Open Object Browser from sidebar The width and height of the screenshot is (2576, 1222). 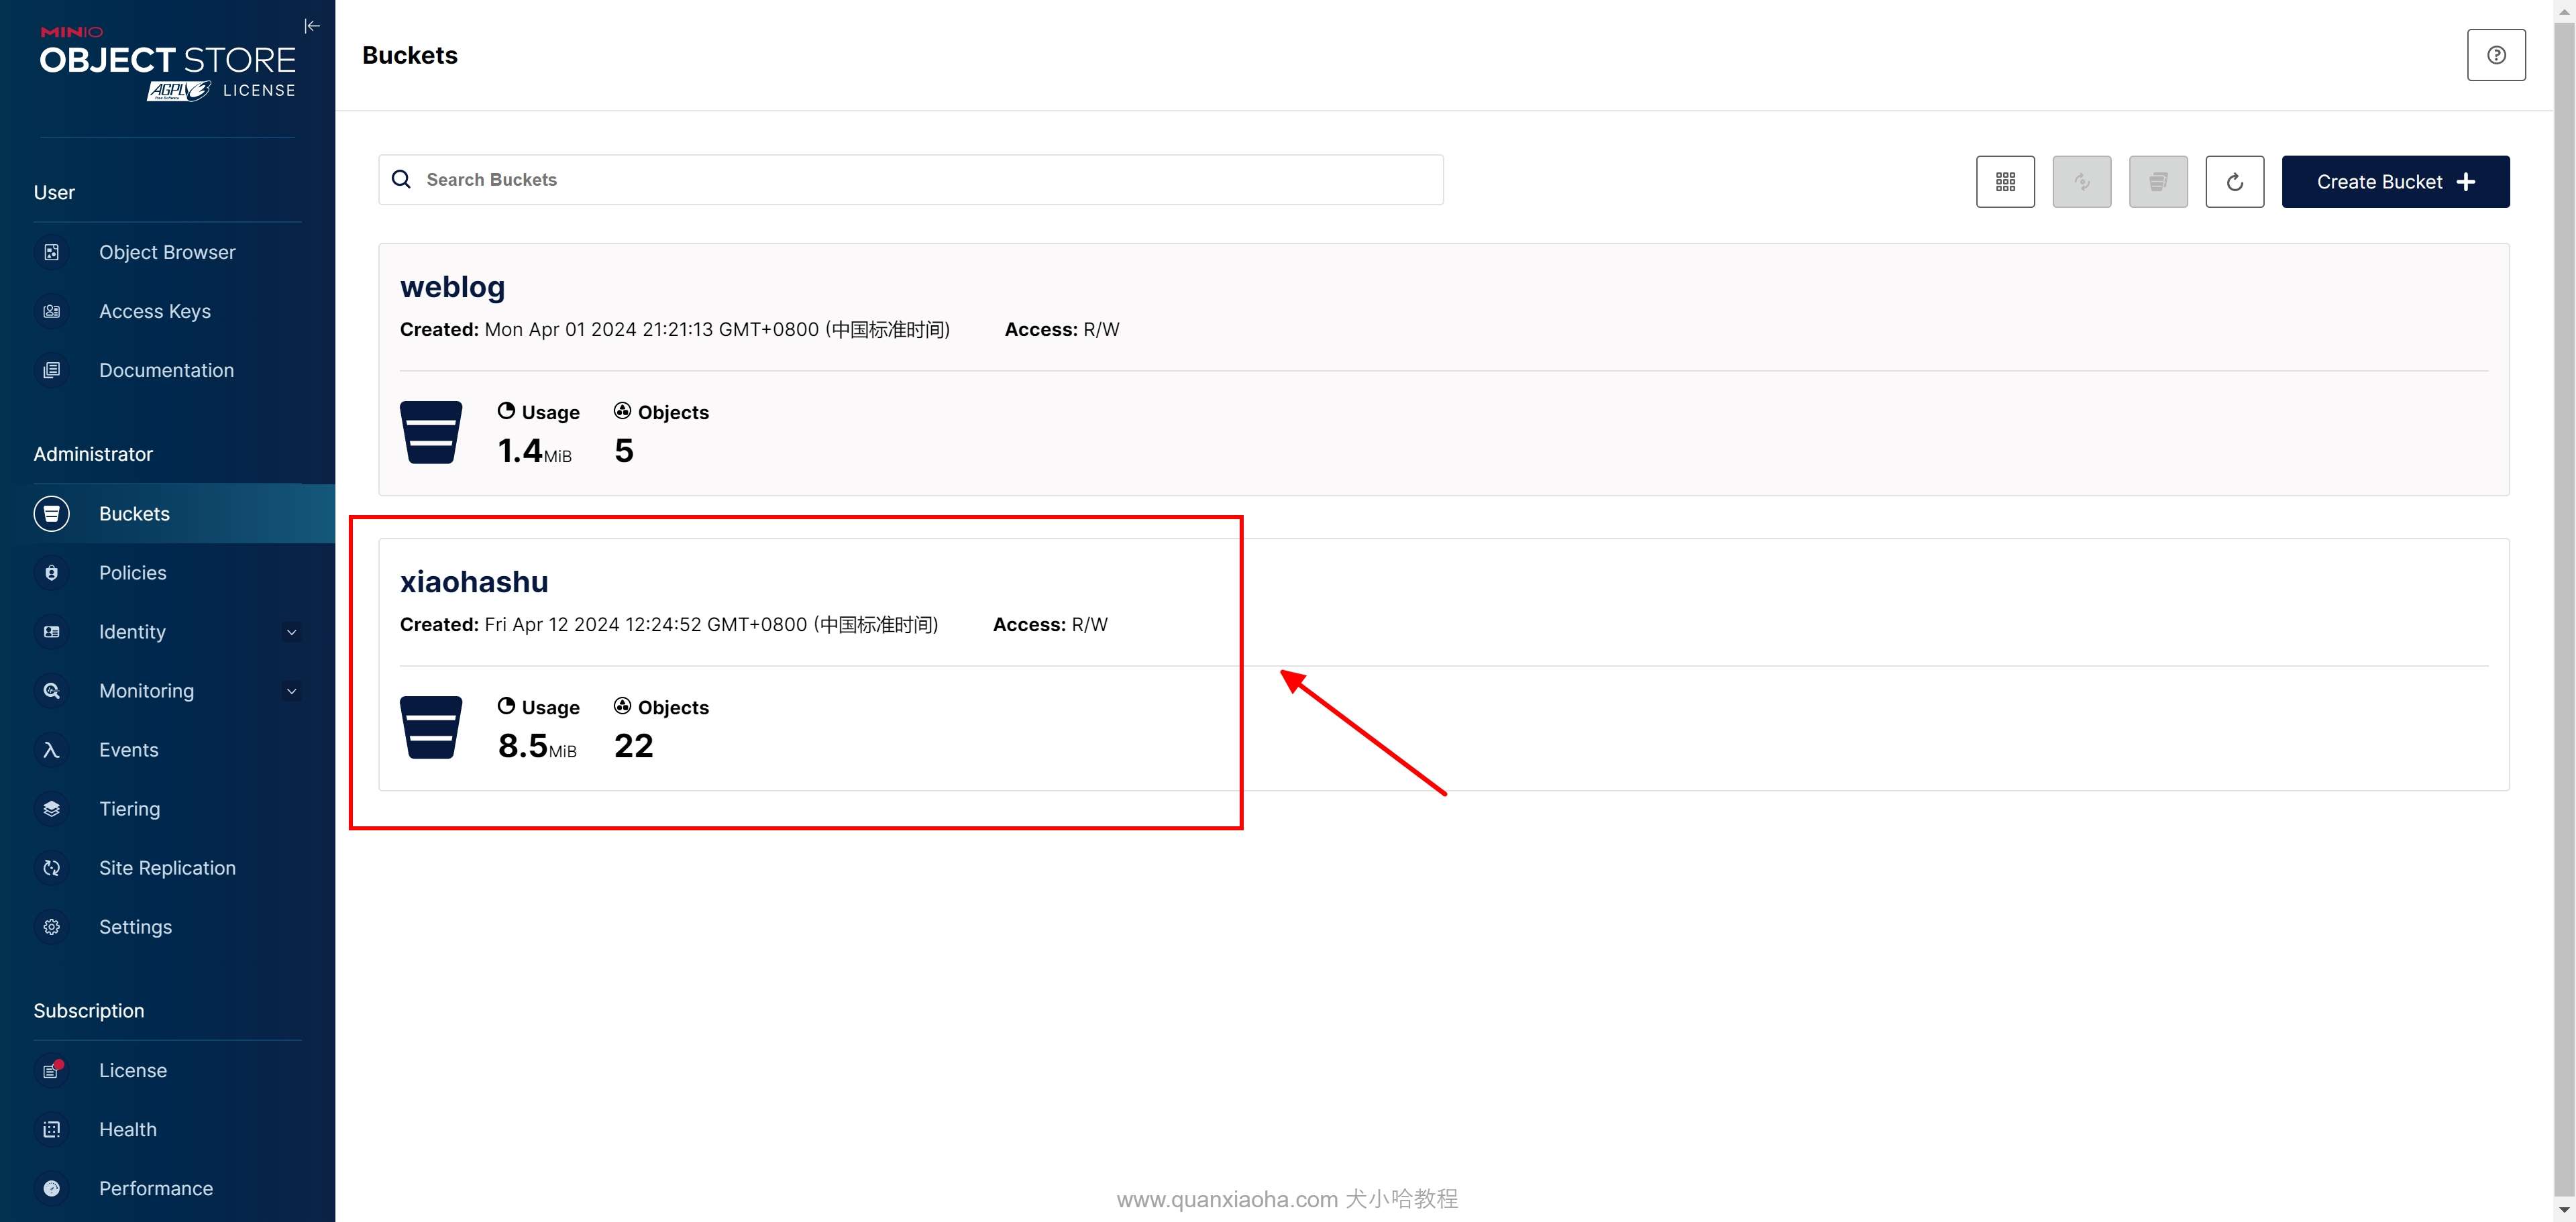point(167,252)
